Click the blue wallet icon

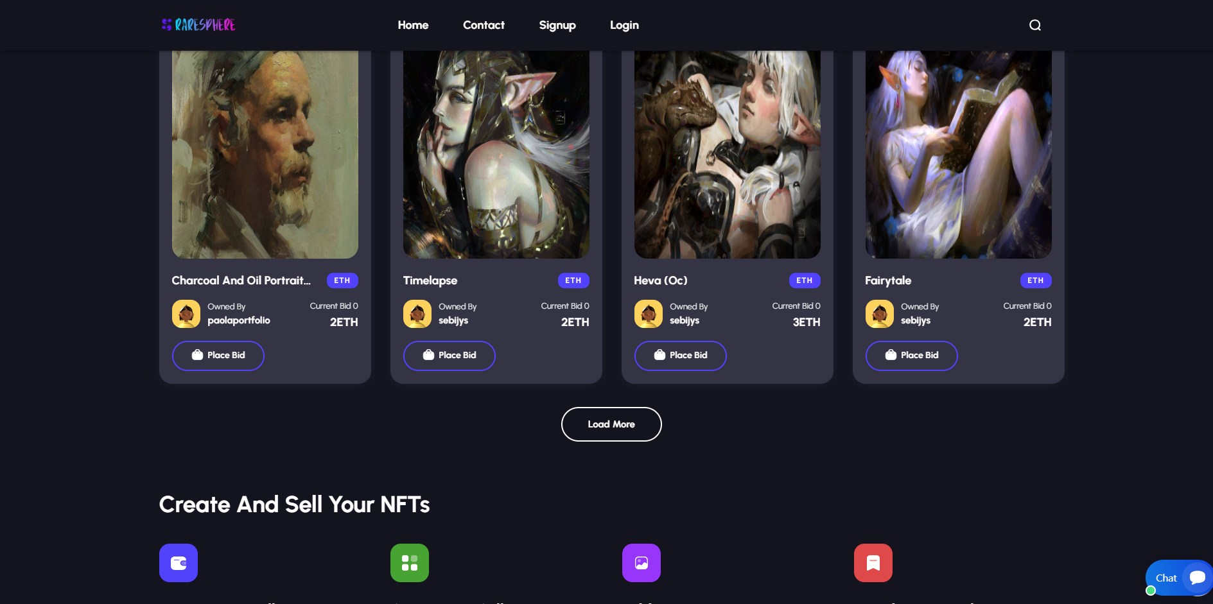point(179,563)
